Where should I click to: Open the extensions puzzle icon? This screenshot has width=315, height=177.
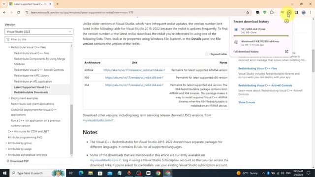(x=272, y=12)
